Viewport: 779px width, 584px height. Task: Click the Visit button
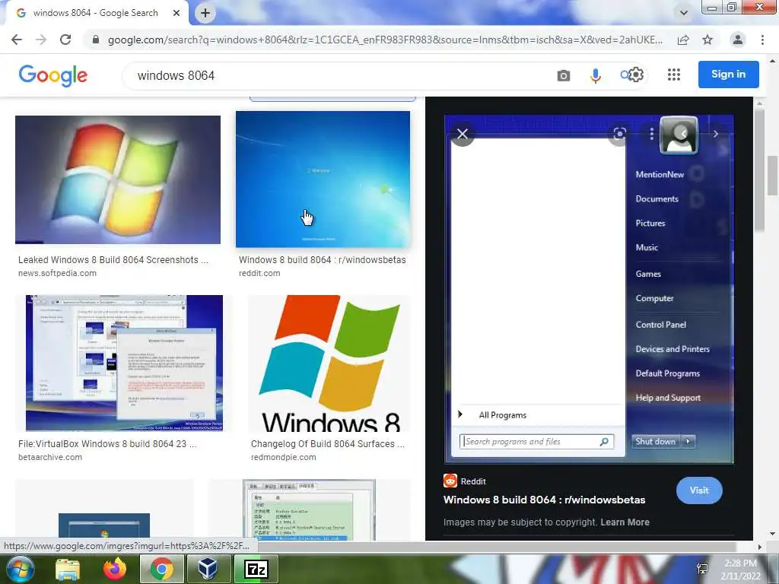point(699,490)
